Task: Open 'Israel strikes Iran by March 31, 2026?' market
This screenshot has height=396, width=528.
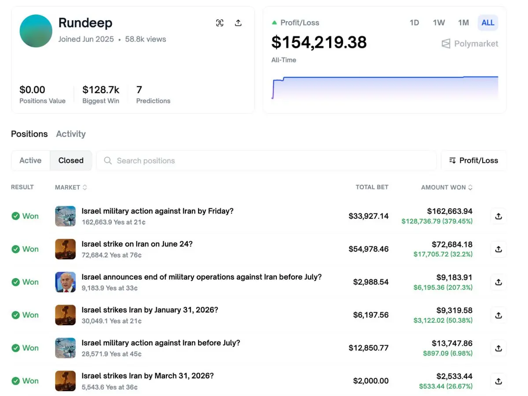Action: tap(147, 376)
